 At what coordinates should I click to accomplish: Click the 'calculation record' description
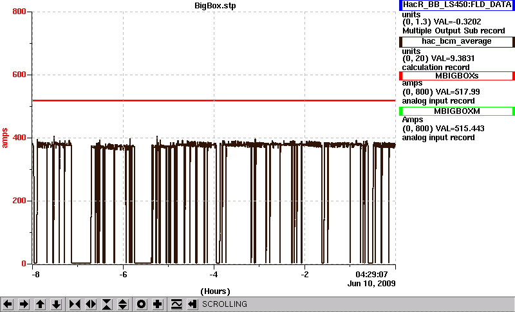pos(436,68)
